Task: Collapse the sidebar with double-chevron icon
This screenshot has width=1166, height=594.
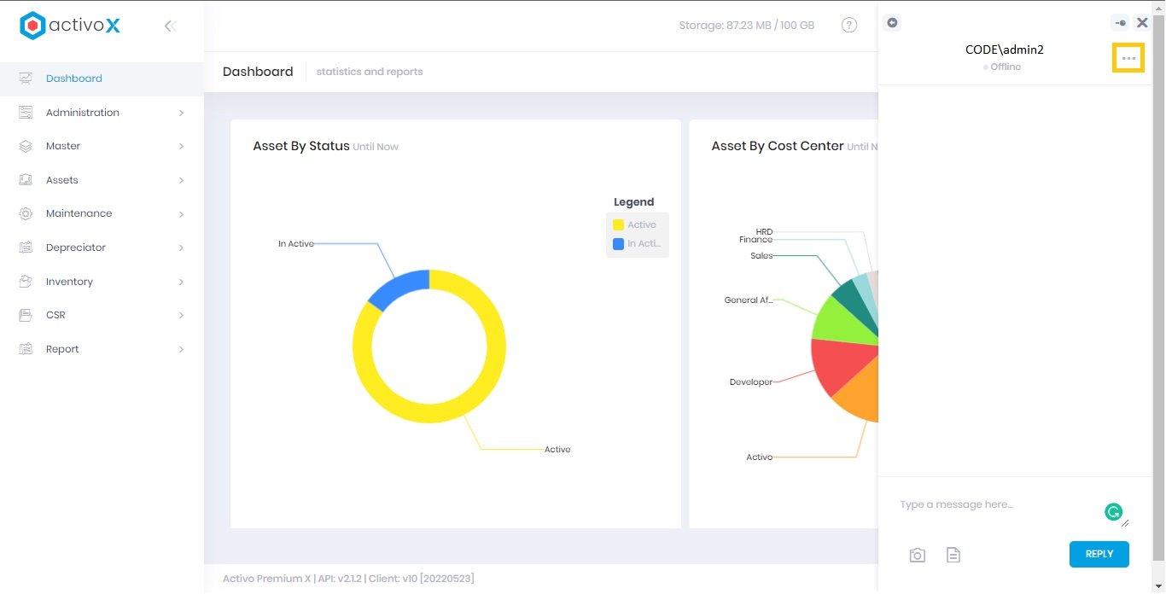Action: tap(170, 26)
